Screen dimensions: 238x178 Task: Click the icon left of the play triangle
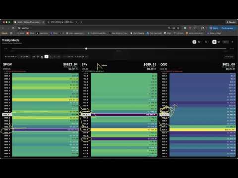(34, 57)
